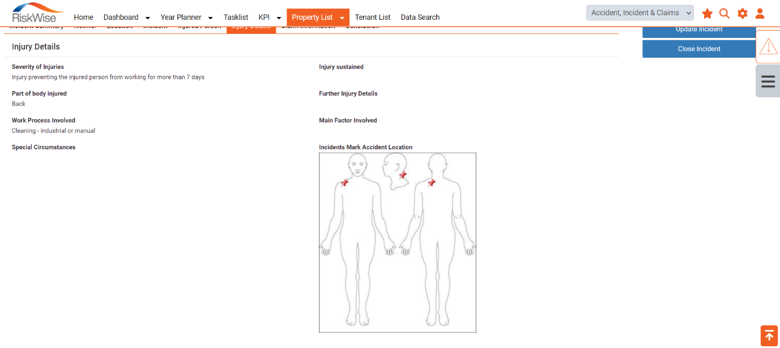Open the Property List menu item
This screenshot has height=348, width=780.
pos(312,17)
